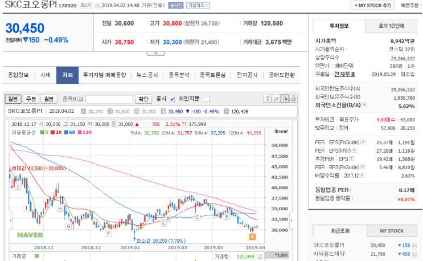This screenshot has height=261, width=423.
Task: Select the 주봉 weekly candle button
Action: click(x=31, y=99)
